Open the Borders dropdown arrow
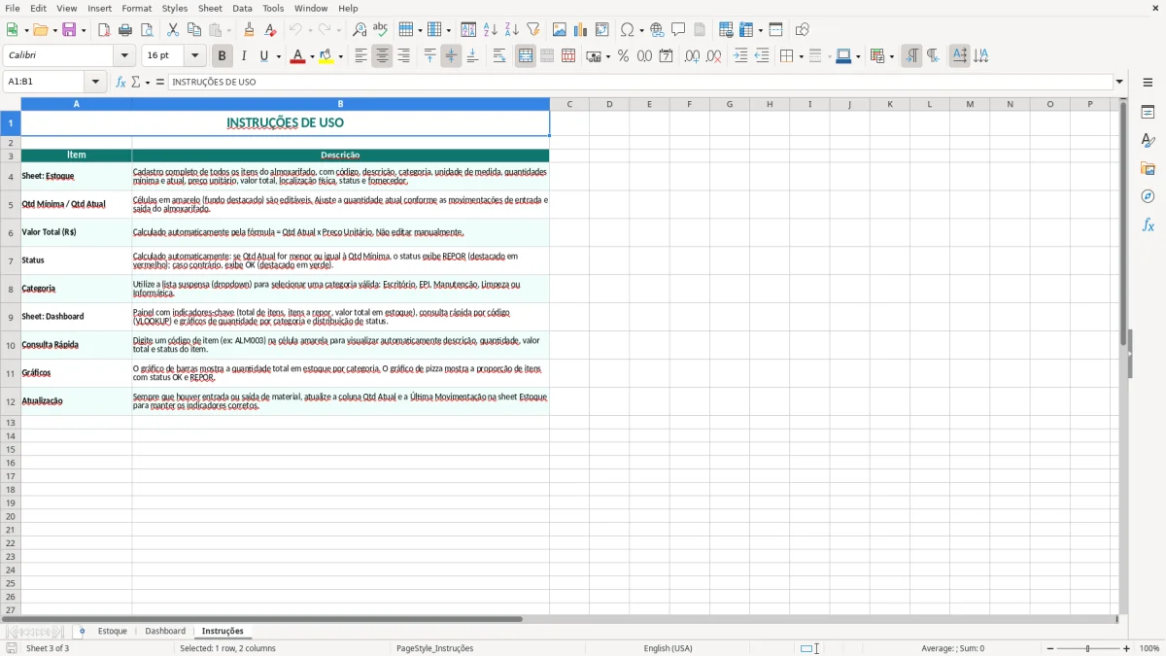1166x656 pixels. point(801,56)
